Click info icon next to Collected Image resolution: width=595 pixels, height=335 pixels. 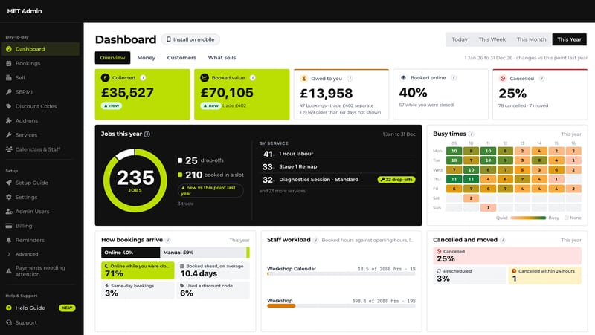pyautogui.click(x=143, y=78)
